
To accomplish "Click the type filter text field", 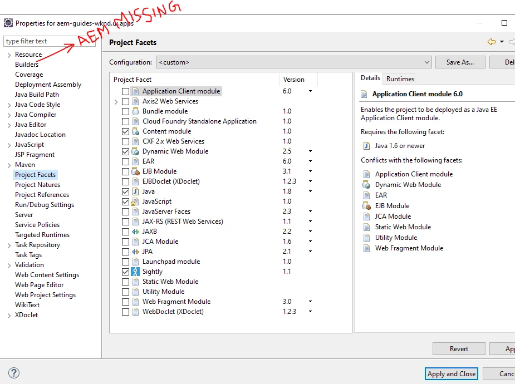I will click(x=49, y=41).
